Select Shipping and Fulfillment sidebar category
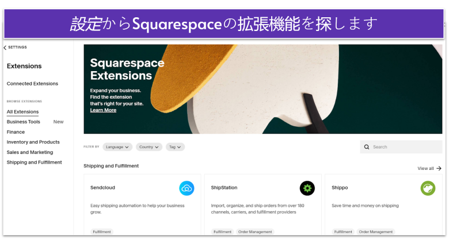 click(35, 162)
